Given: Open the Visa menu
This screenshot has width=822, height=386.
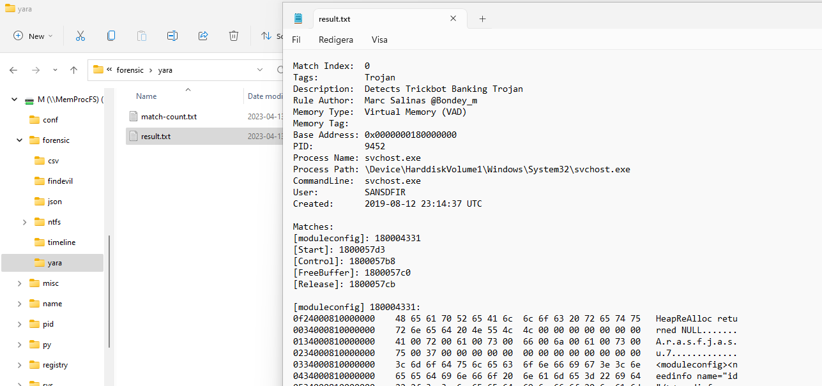Looking at the screenshot, I should coord(379,40).
